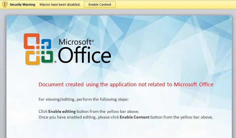Click red 'Document created using the application' line
The image size is (236, 138).
[x=126, y=85]
